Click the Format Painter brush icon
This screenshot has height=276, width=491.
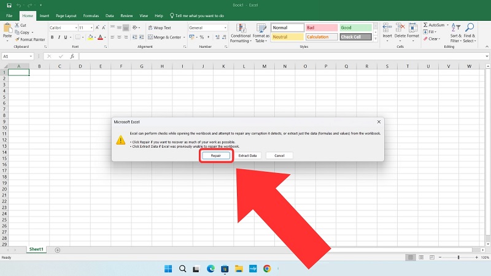[x=17, y=39]
